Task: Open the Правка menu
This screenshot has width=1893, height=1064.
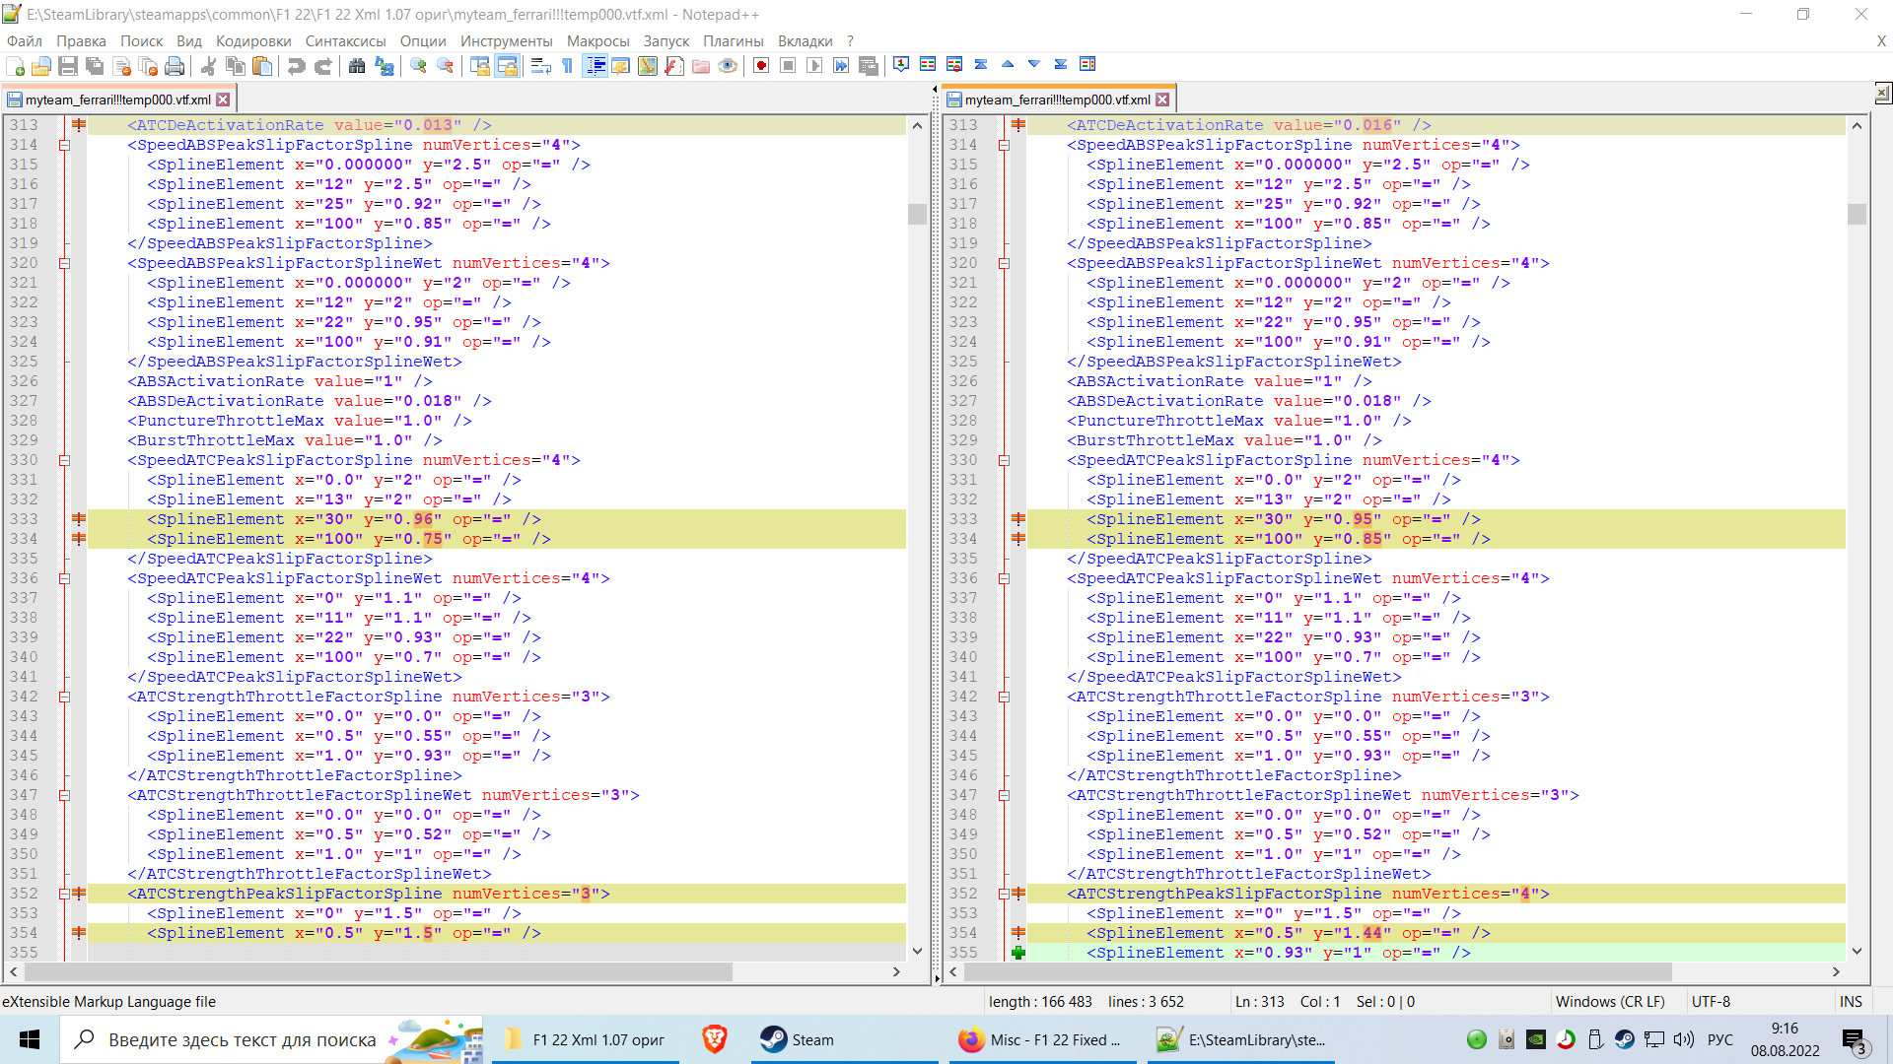Action: pyautogui.click(x=81, y=41)
